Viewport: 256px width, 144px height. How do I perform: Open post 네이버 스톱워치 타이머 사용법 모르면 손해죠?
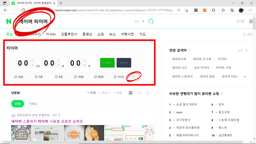coord(47,121)
